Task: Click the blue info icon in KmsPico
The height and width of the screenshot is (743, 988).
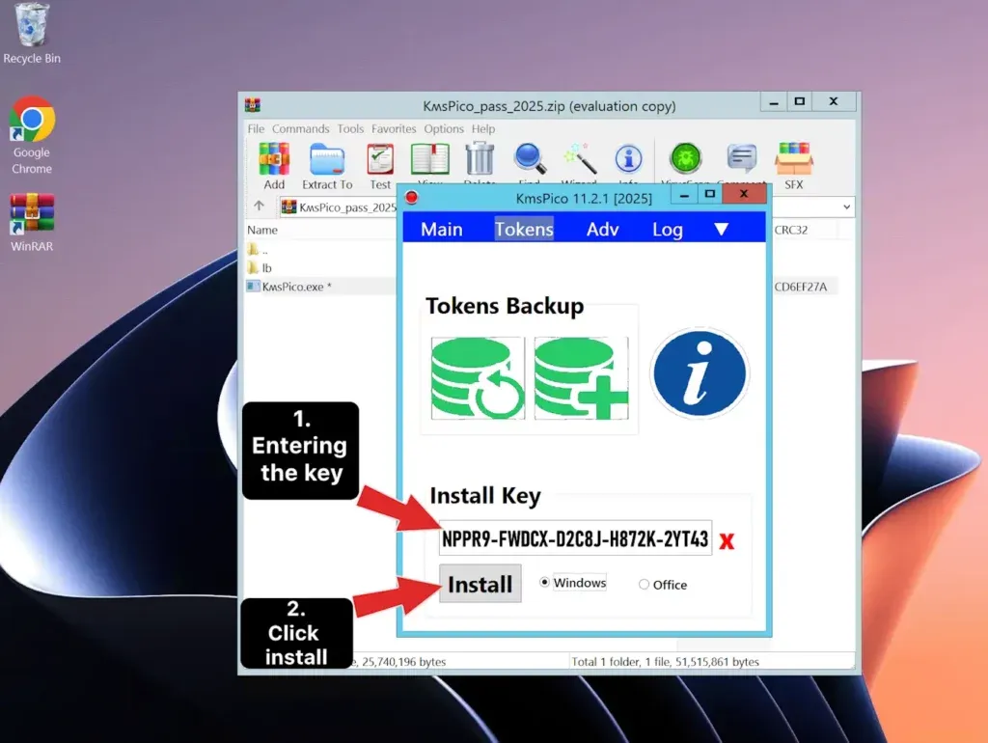Action: 700,371
